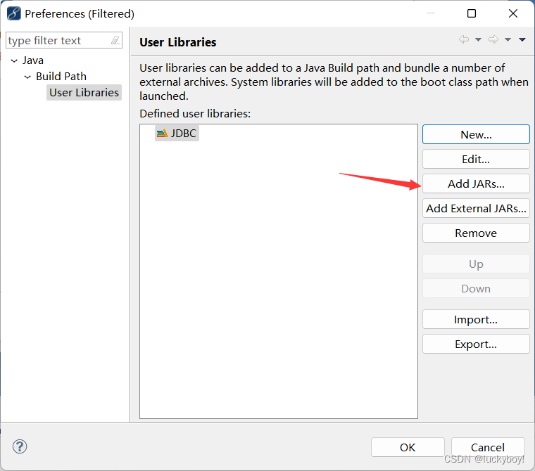Go forward with the right arrow icon
Image resolution: width=535 pixels, height=471 pixels.
493,39
